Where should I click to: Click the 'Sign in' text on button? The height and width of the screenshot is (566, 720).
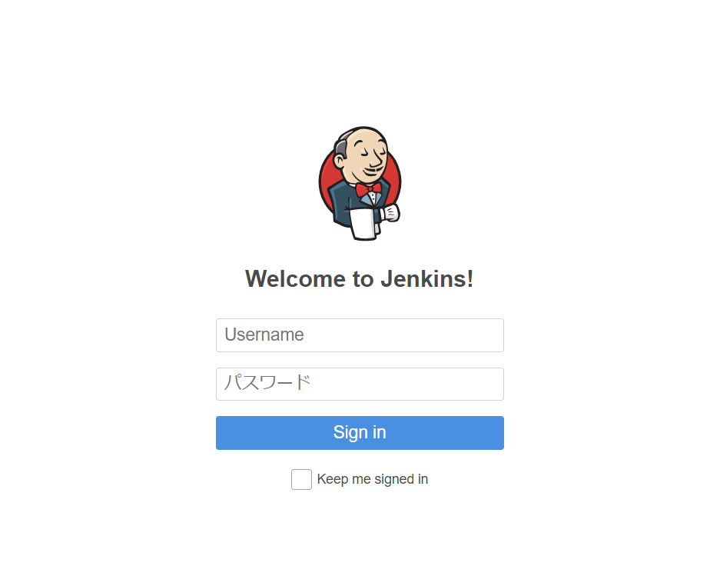[x=360, y=433]
